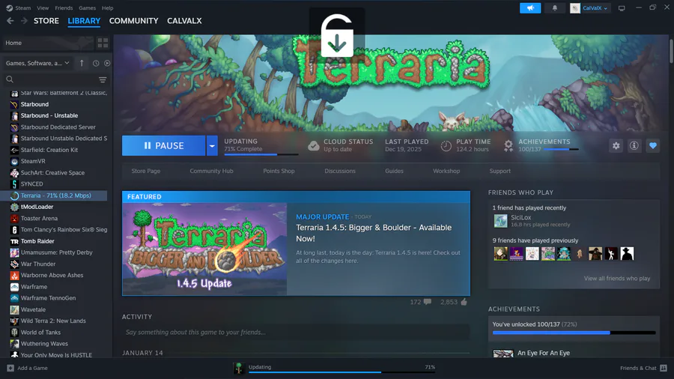
Task: Visit the Points Shop link
Action: 279,171
